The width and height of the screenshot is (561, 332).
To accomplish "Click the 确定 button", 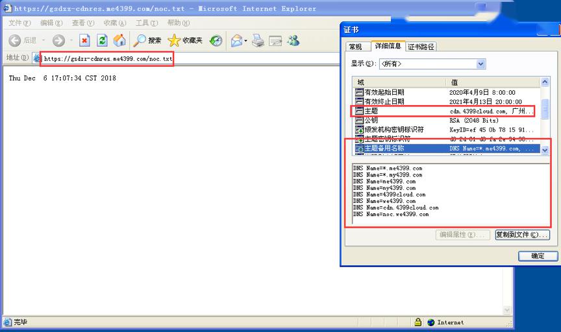I will (x=538, y=256).
